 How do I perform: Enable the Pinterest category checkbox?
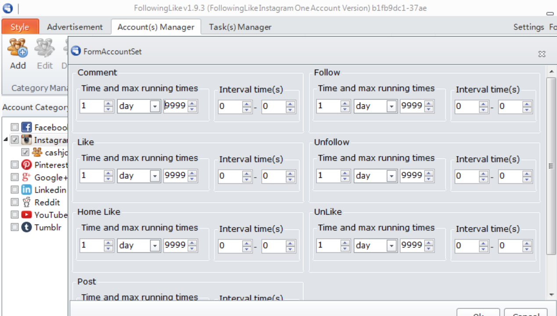click(x=15, y=165)
